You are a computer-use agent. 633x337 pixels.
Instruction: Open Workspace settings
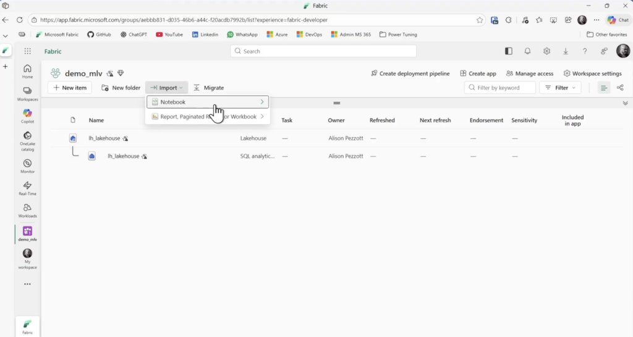tap(592, 73)
